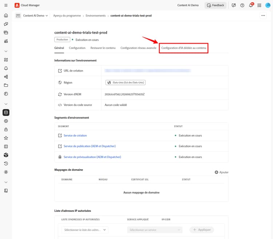Open the top-bar notifications bell with badge
Image resolution: width=273 pixels, height=239 pixels.
click(x=251, y=5)
